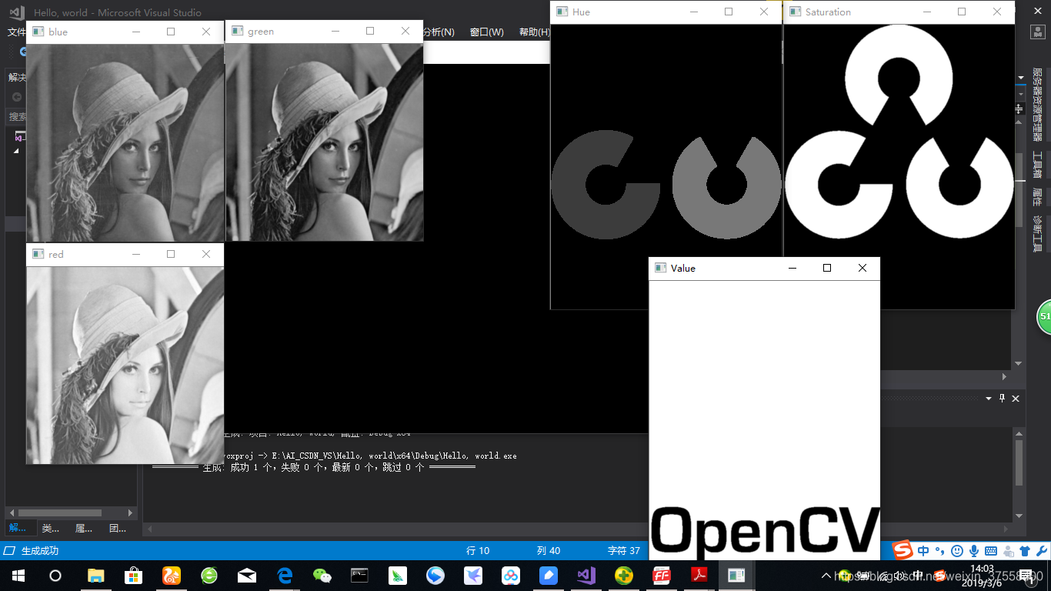Click the blue navigate-back toolbar icon
Screen dimensions: 1051x591
coord(23,52)
